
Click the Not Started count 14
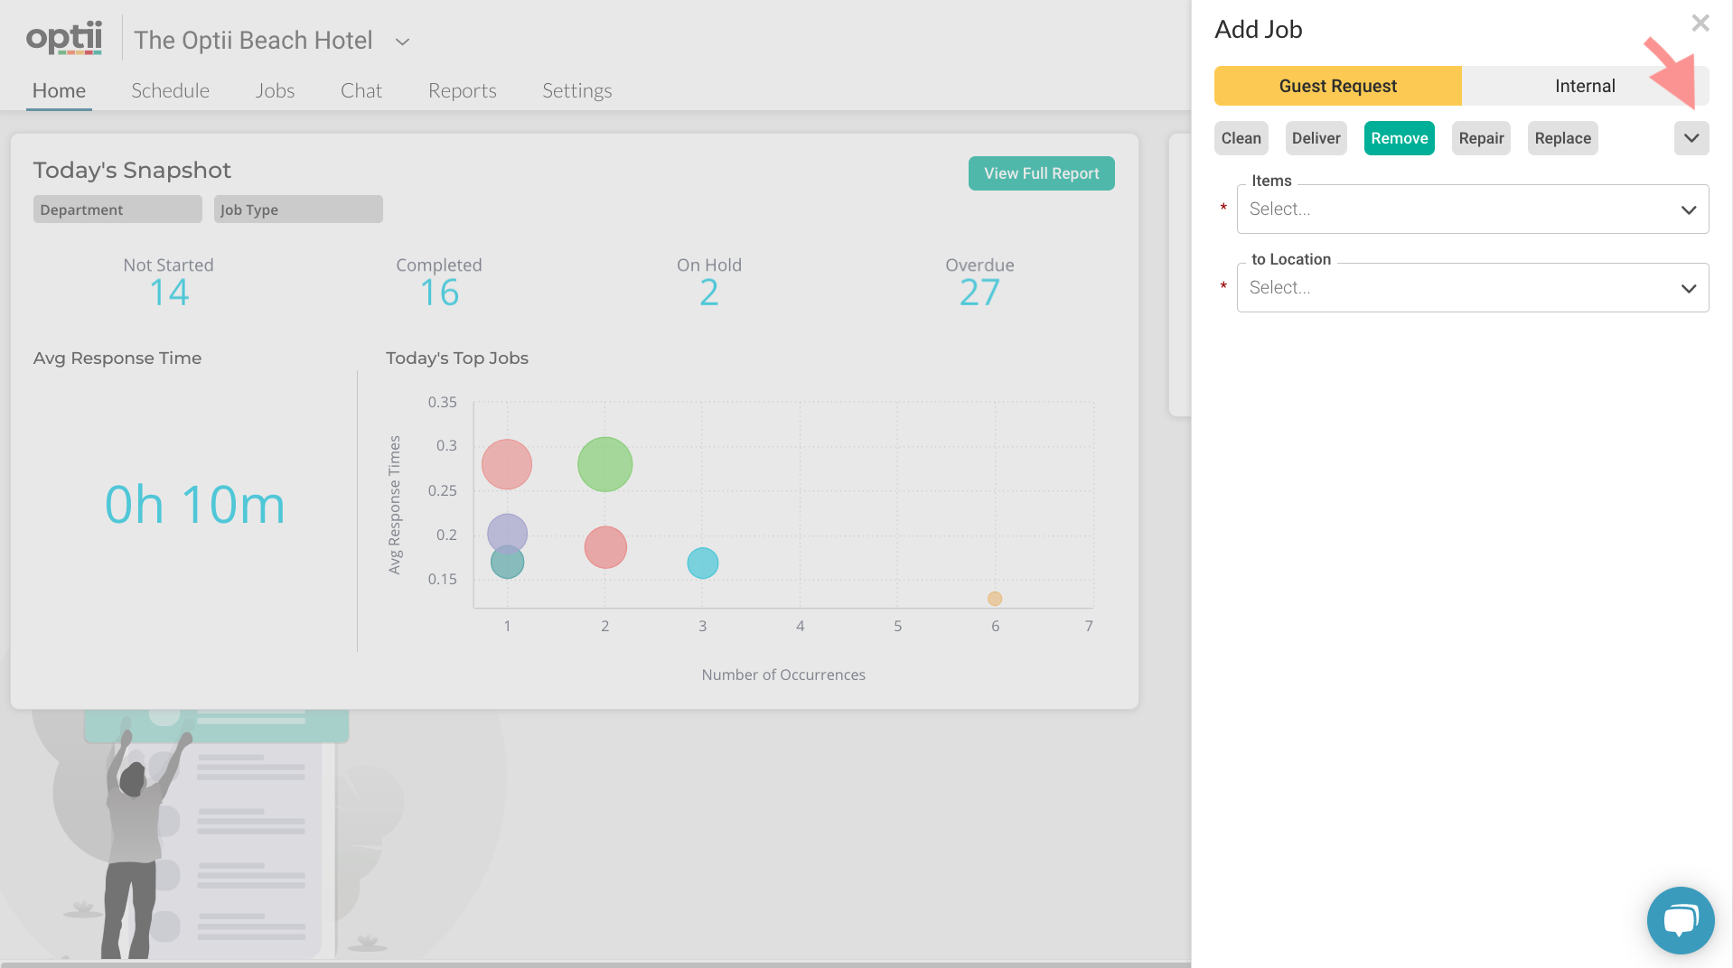(169, 293)
